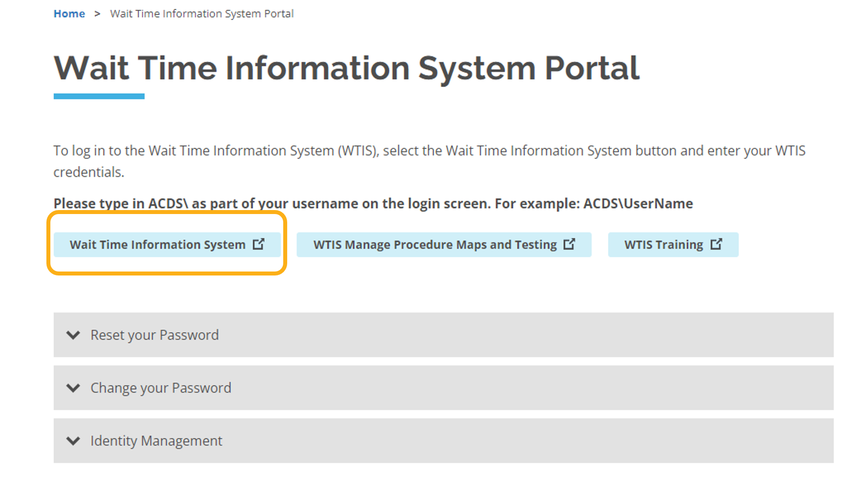This screenshot has width=866, height=482.
Task: Click the blue underline below the heading
Action: pos(99,96)
